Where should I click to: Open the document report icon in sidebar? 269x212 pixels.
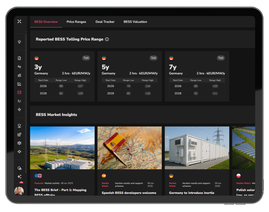point(19,58)
